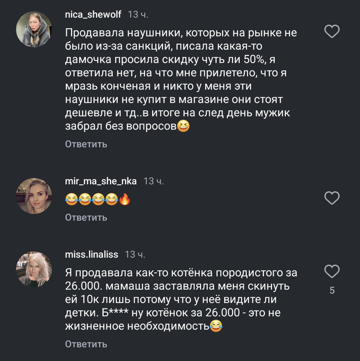The image size is (360, 361).
Task: Click the 13 ч. timestamp beside mir_ma_she_nka
Action: 154,181
